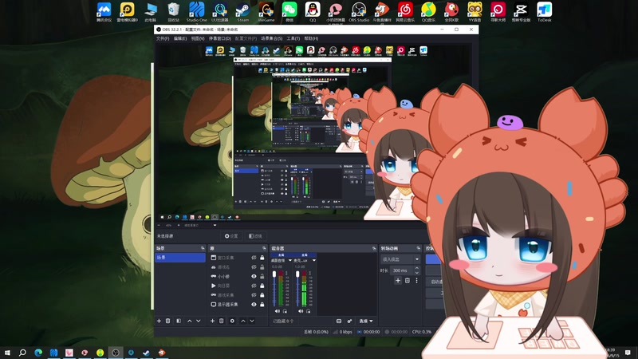Viewport: 638px width, 359px height.
Task: Open the WeGame desktop shortcut
Action: [x=266, y=12]
